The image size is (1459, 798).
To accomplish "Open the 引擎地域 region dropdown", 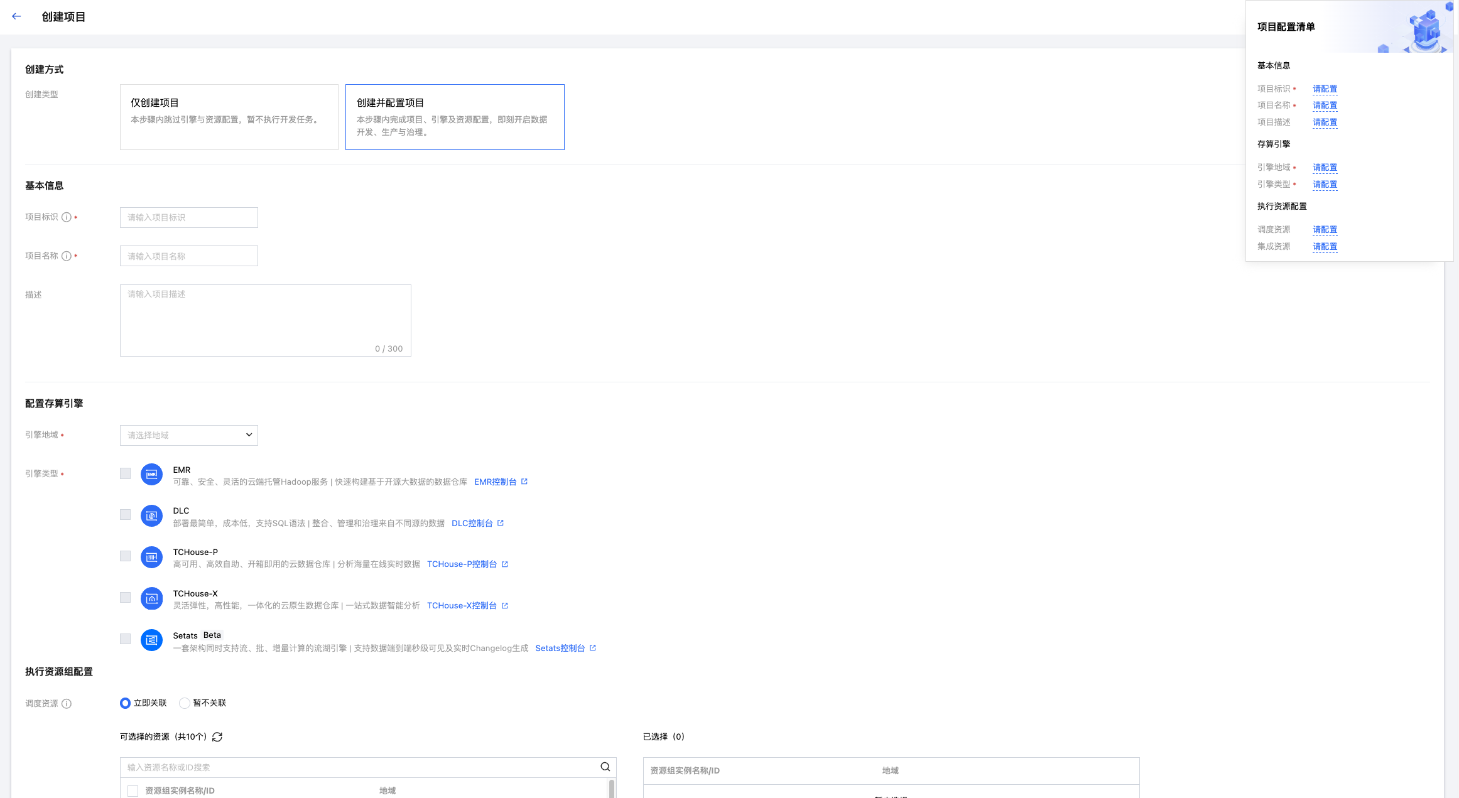I will point(188,435).
